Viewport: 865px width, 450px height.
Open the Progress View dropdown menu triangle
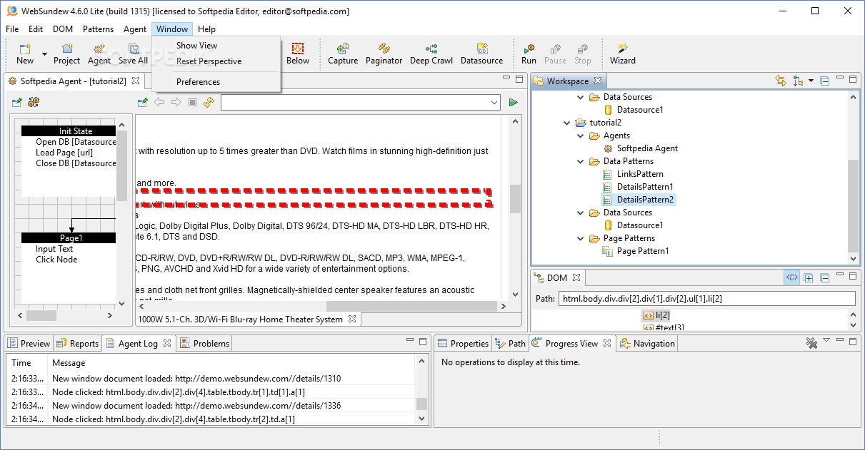826,340
